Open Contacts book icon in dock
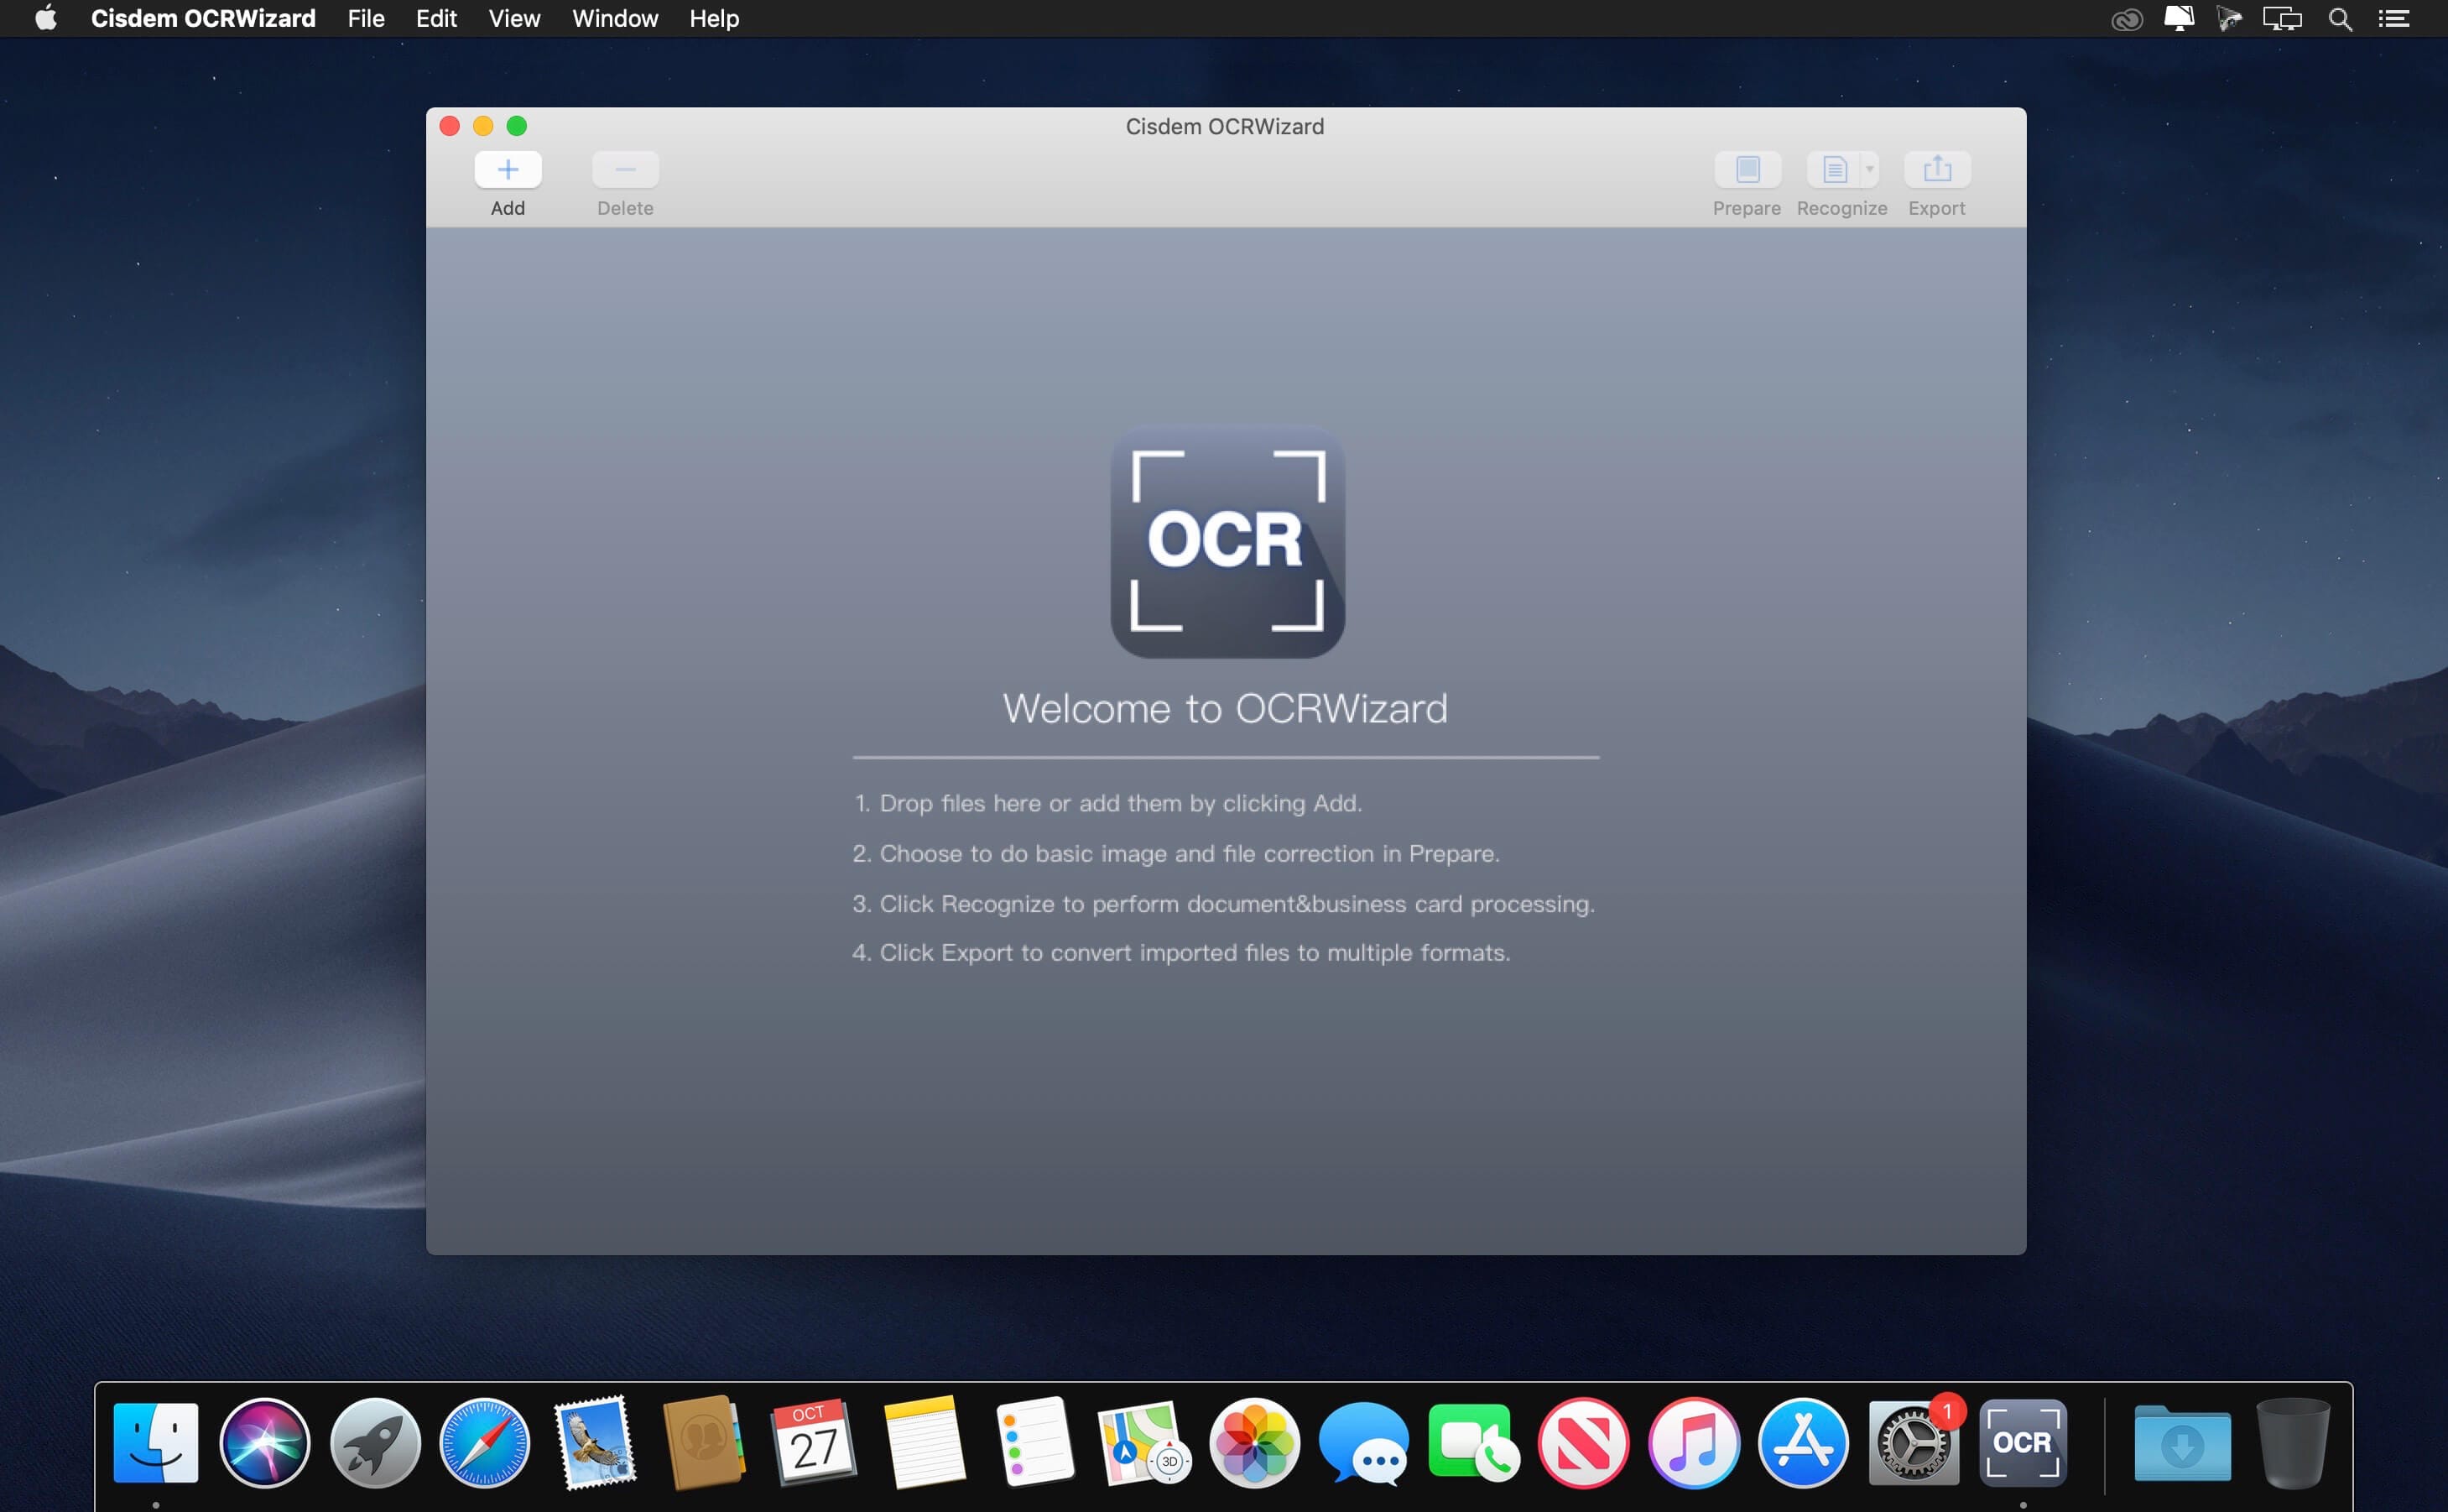Screen dimensions: 2448x1512 705,1442
